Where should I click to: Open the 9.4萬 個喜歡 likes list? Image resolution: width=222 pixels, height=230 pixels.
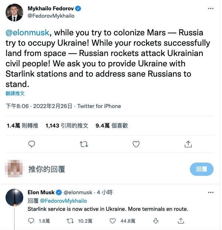tap(112, 126)
